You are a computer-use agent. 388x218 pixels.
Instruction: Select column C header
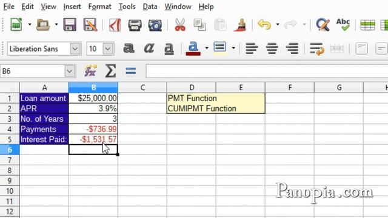[142, 87]
